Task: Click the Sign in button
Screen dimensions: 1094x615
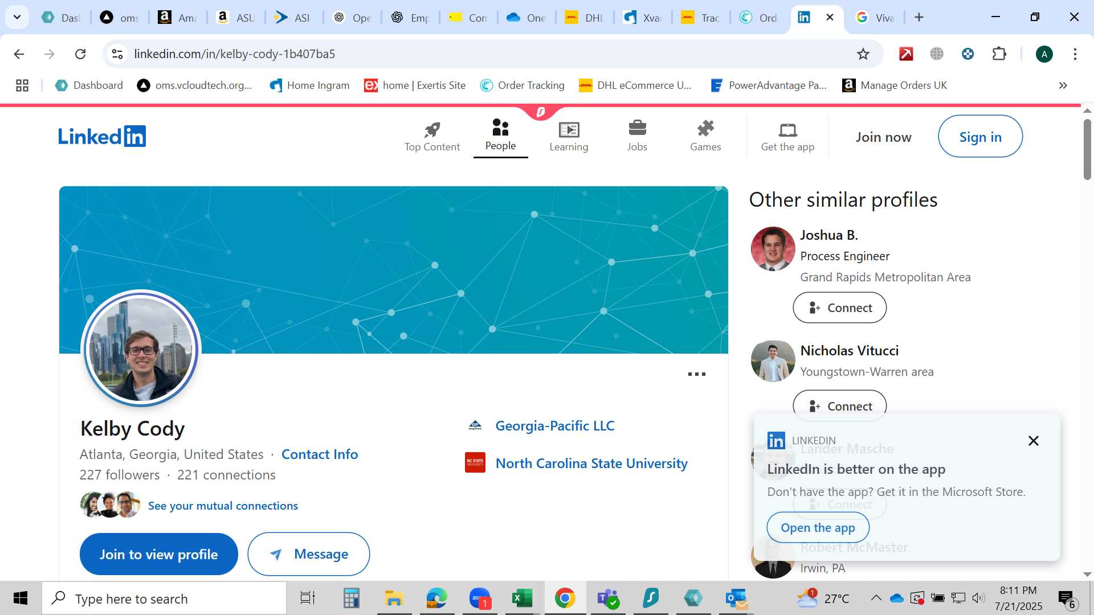Action: click(x=980, y=137)
